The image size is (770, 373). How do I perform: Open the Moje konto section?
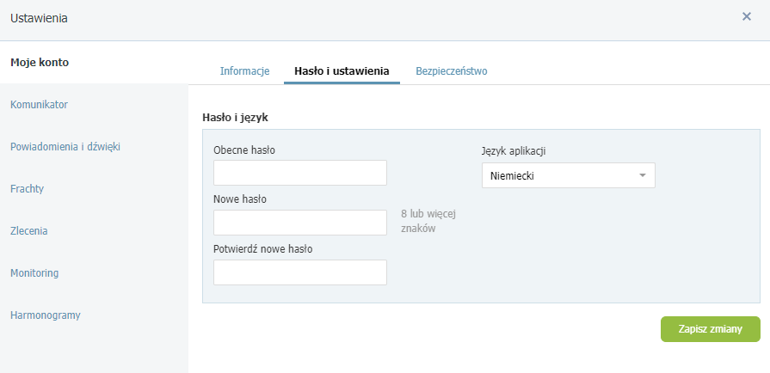pyautogui.click(x=40, y=62)
